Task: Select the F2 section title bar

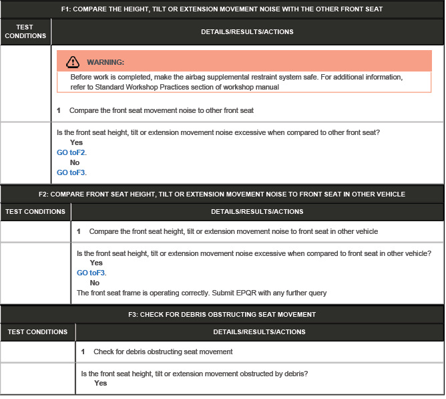Action: point(222,194)
